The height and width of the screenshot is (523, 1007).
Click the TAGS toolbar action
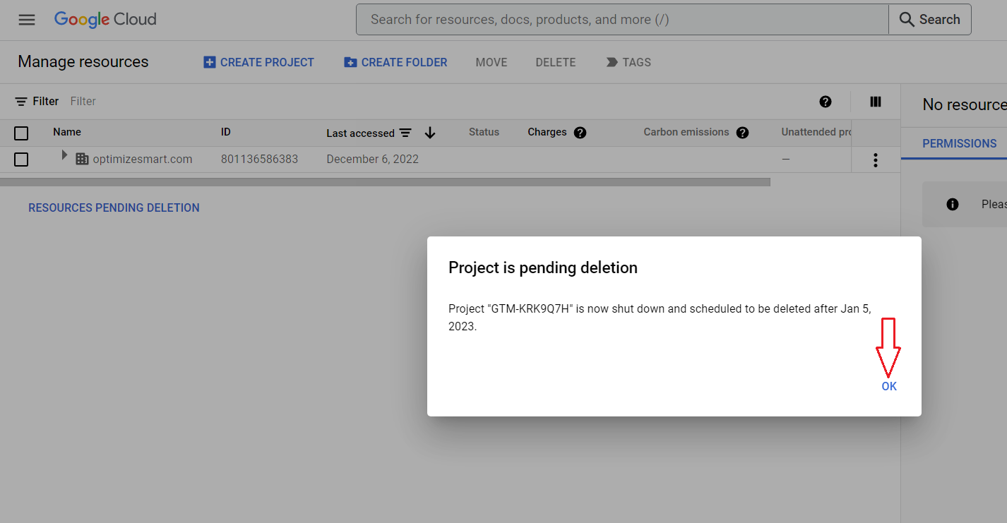(628, 62)
